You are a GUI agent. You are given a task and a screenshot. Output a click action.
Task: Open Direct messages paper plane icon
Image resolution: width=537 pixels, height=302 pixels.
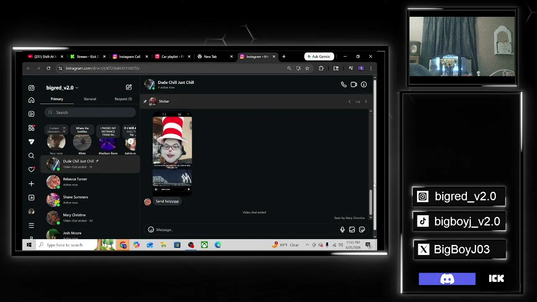tap(31, 142)
